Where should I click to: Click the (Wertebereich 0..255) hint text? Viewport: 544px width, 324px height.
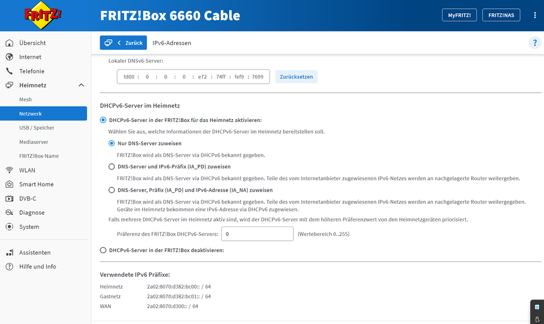(x=323, y=234)
